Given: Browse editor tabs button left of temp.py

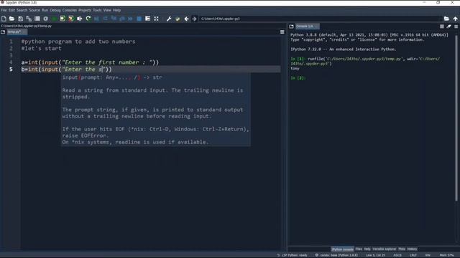Looking at the screenshot, I should pyautogui.click(x=3, y=32).
